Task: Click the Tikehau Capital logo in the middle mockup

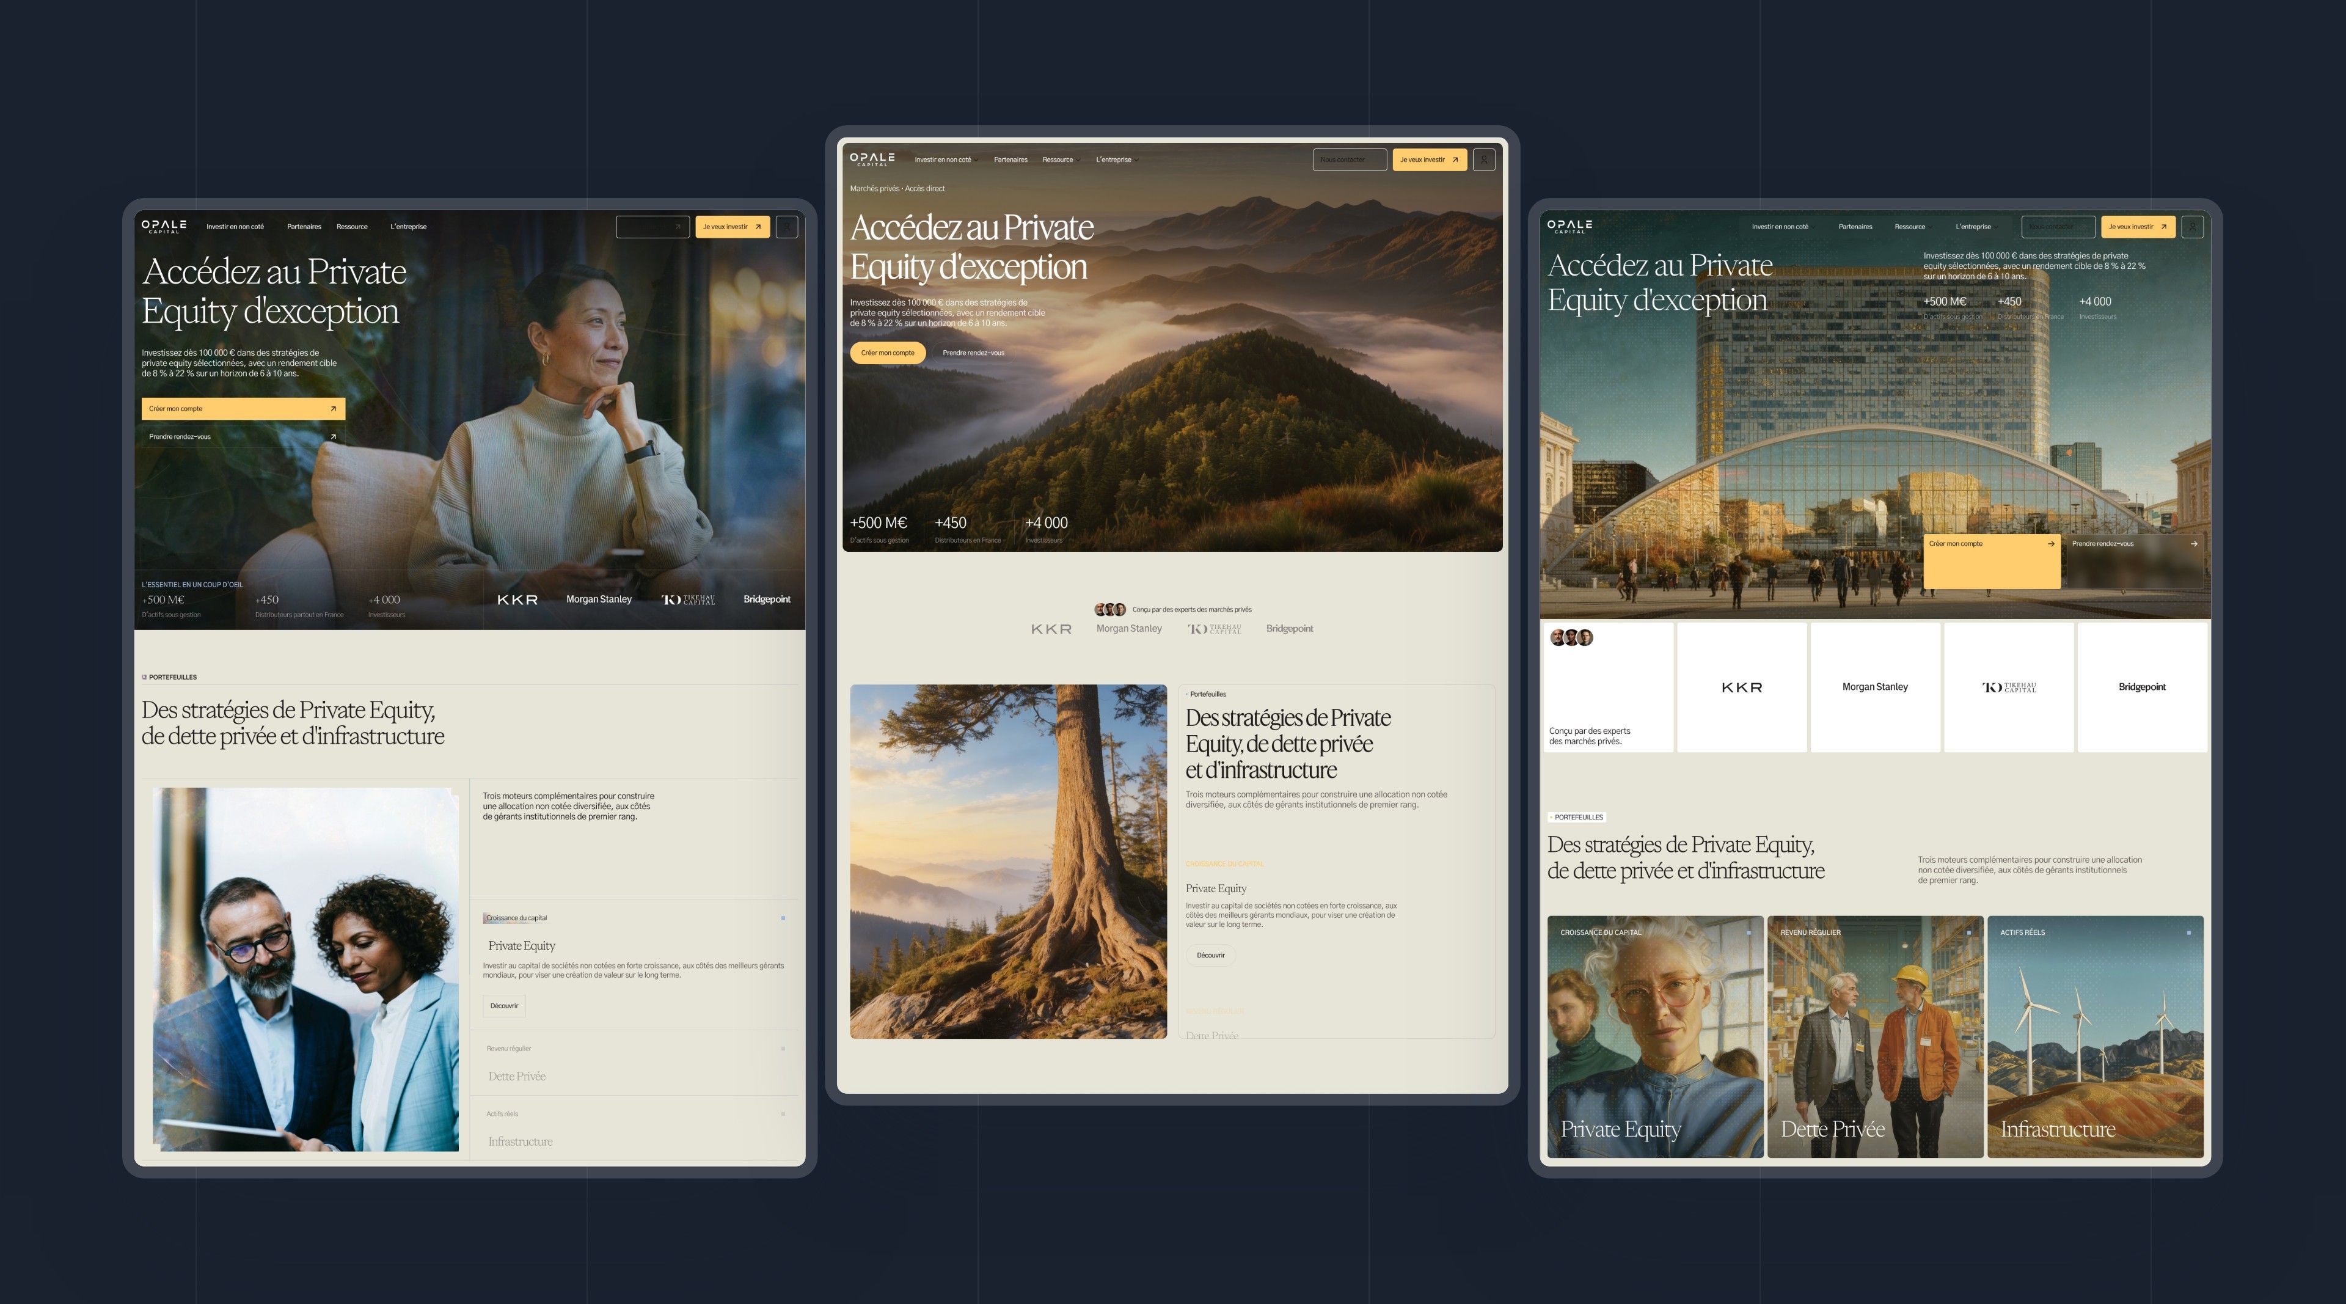Action: (1214, 628)
